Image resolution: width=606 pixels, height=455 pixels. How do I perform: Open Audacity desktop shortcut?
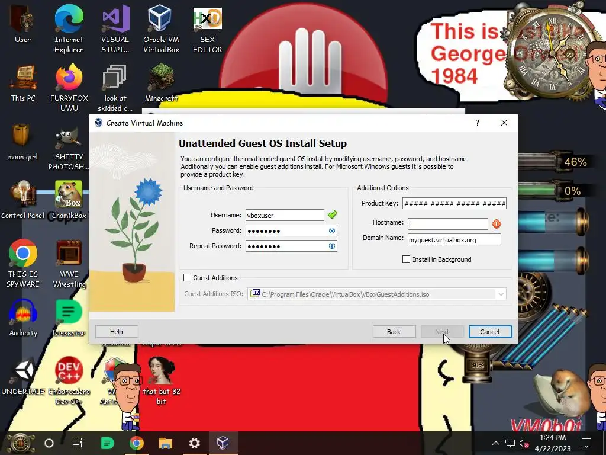[x=23, y=318]
